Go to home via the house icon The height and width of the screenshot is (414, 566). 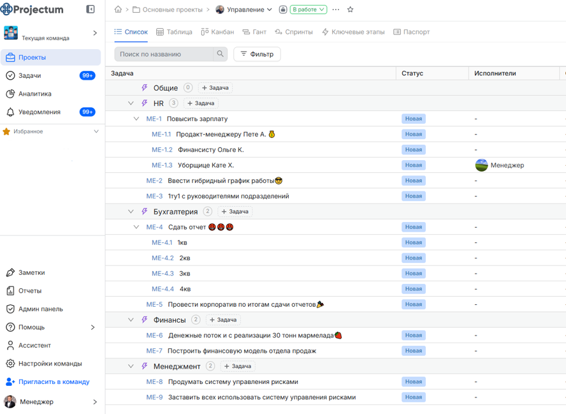tap(118, 10)
